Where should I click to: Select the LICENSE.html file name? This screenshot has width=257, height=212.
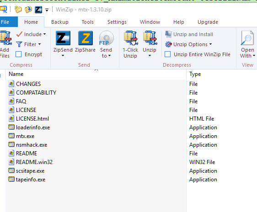pyautogui.click(x=32, y=119)
